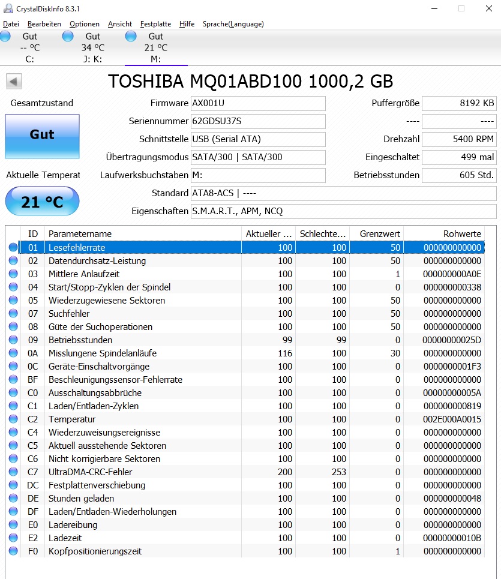This screenshot has width=501, height=579.
Task: Click the 21 °C temperature button
Action: pos(42,201)
